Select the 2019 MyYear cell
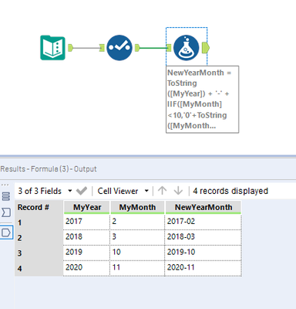The width and height of the screenshot is (296, 309). (x=86, y=253)
